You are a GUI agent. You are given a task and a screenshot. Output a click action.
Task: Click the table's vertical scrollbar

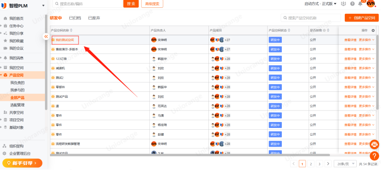pos(377,73)
